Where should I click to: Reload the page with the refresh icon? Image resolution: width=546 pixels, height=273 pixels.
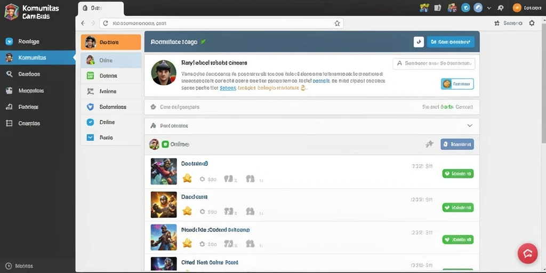(106, 23)
